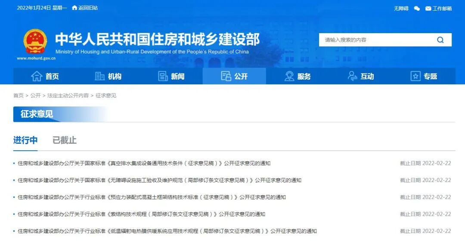Click the date text 2022年1月24日 星期一
465x241 pixels.
point(42,8)
